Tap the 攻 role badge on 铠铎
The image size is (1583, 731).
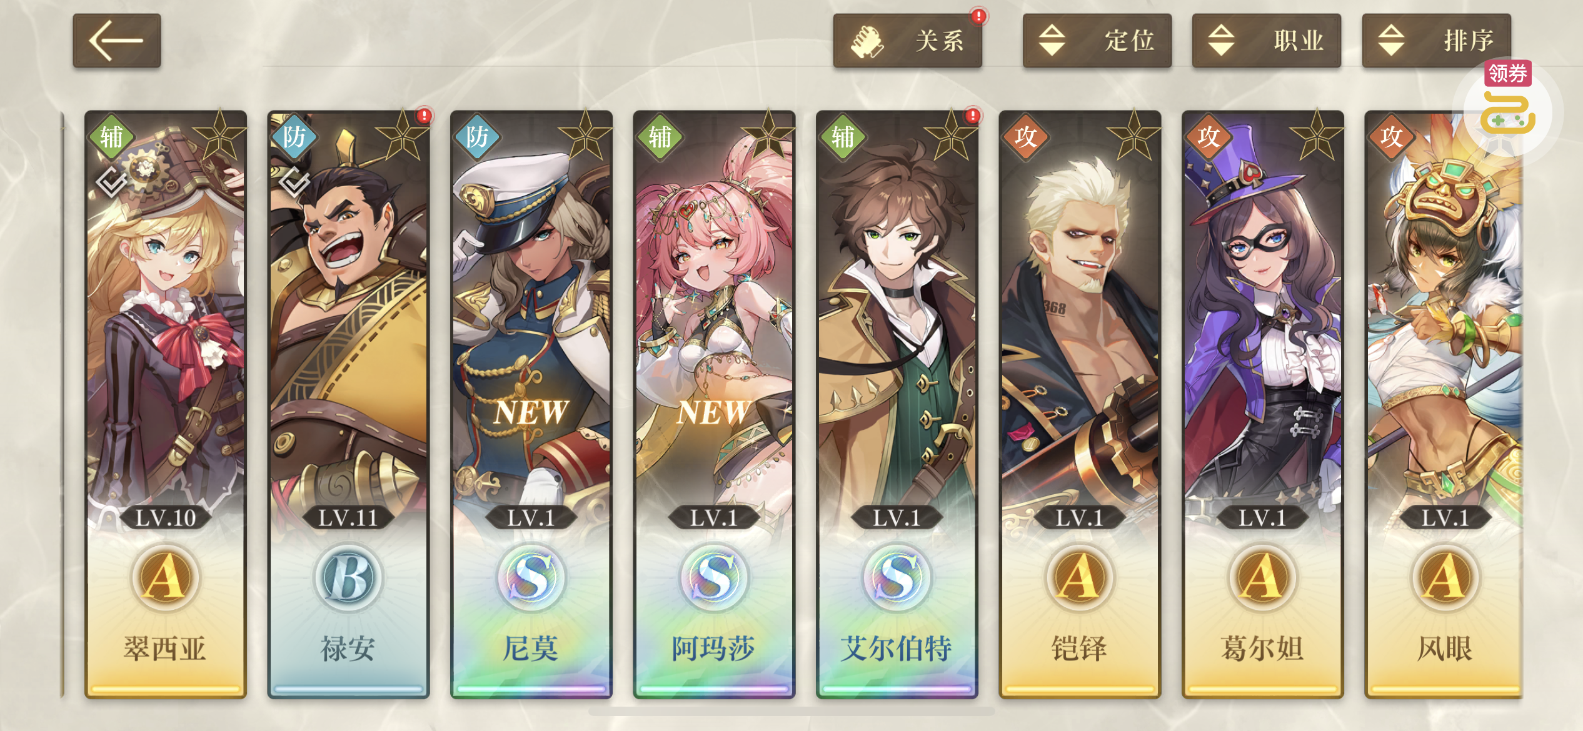pyautogui.click(x=1025, y=137)
